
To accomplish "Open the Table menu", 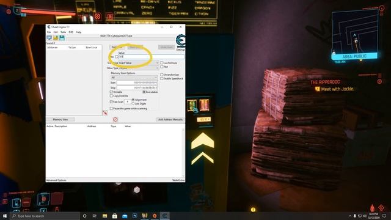I will click(x=64, y=32).
